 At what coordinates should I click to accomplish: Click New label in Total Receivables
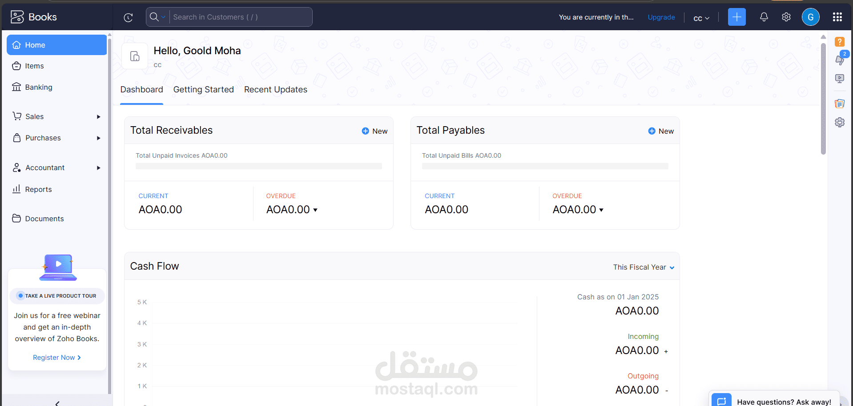tap(380, 131)
